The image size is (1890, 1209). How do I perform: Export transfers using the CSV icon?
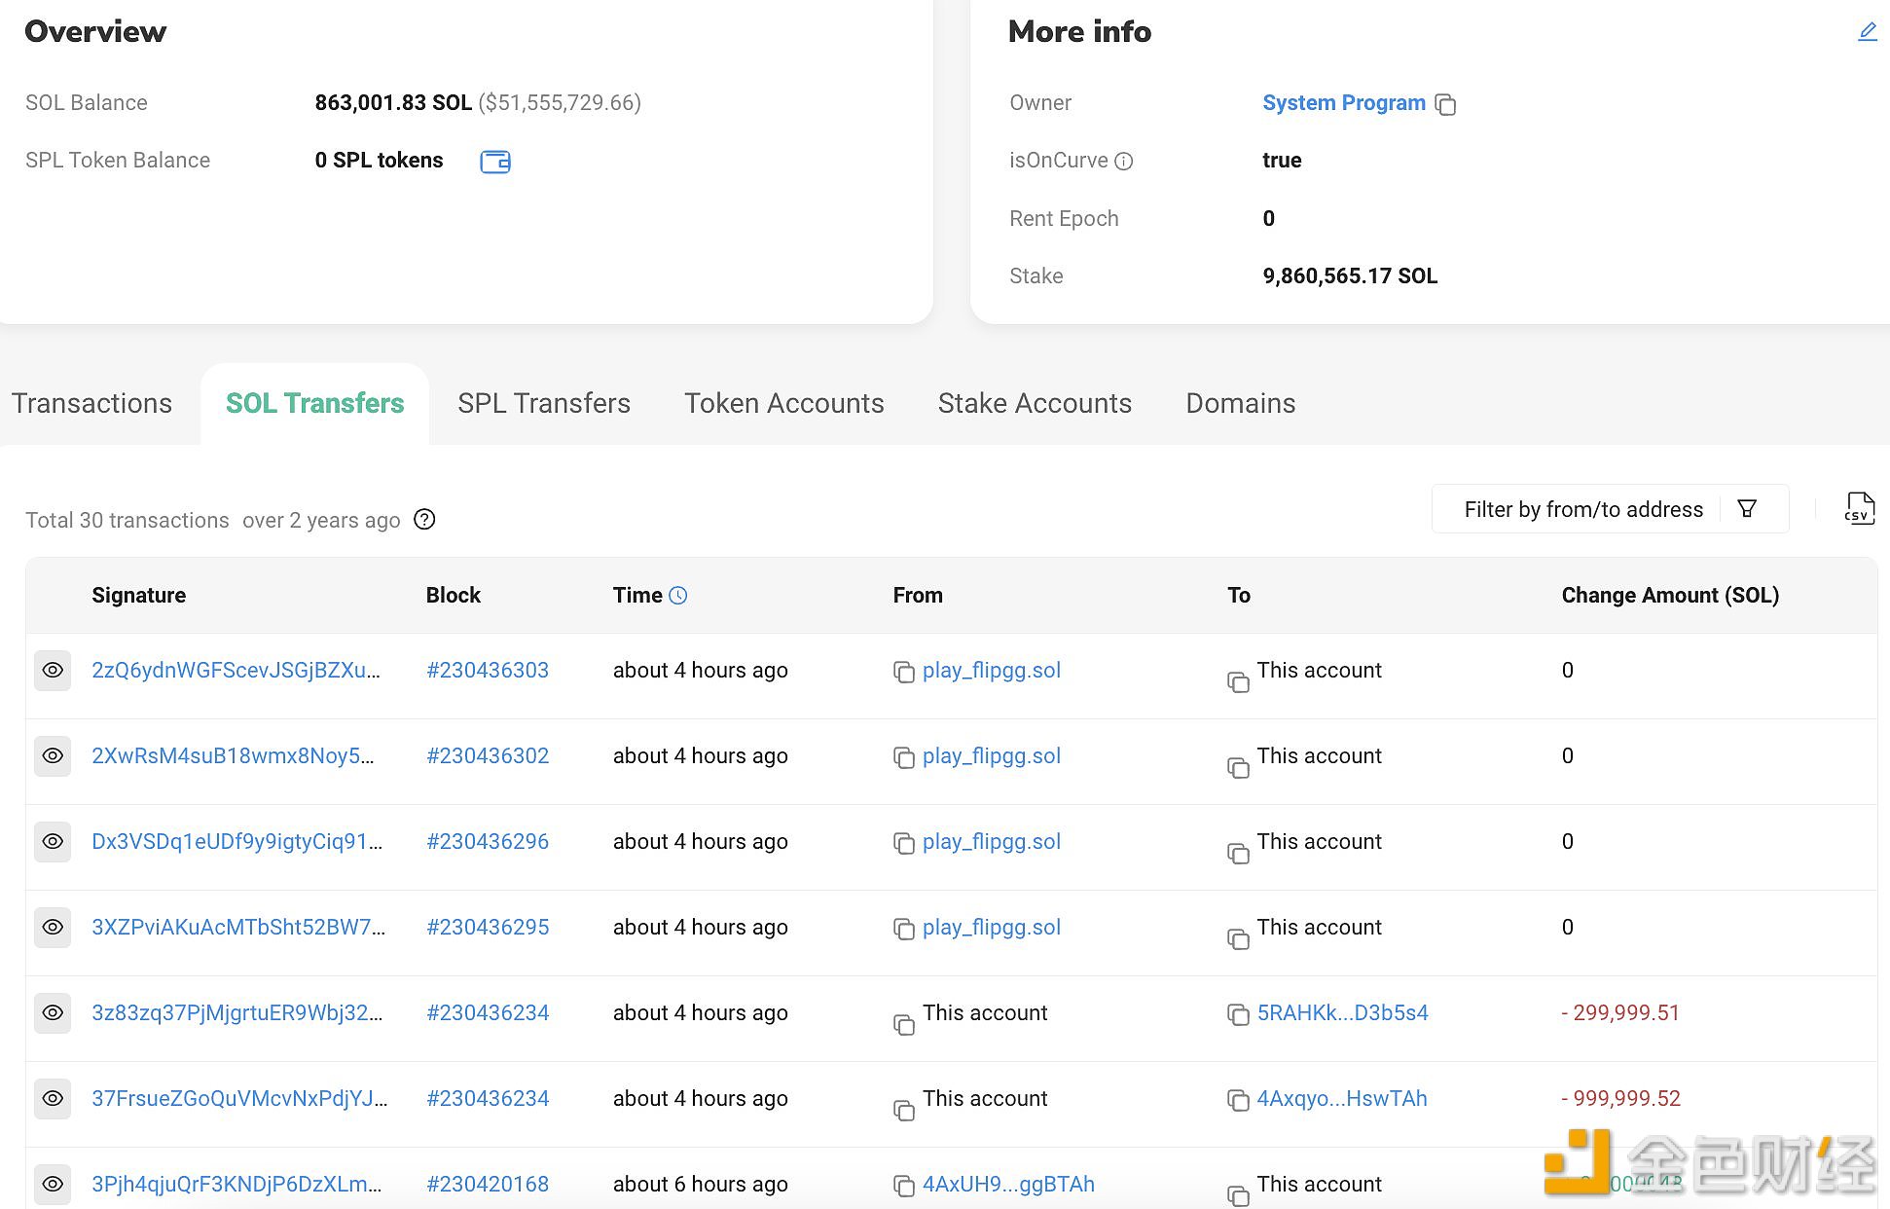tap(1859, 508)
